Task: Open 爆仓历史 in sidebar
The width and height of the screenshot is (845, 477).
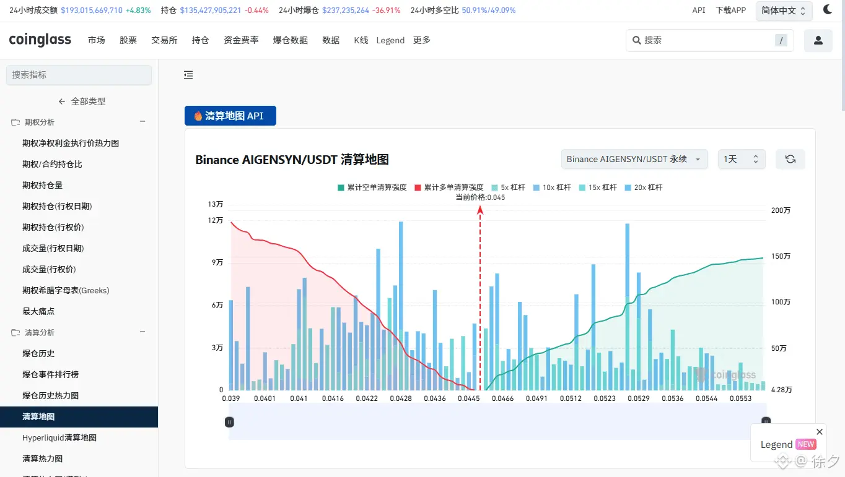Action: pyautogui.click(x=38, y=354)
